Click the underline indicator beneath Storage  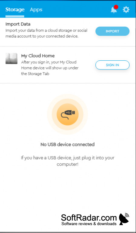pyautogui.click(x=15, y=16)
